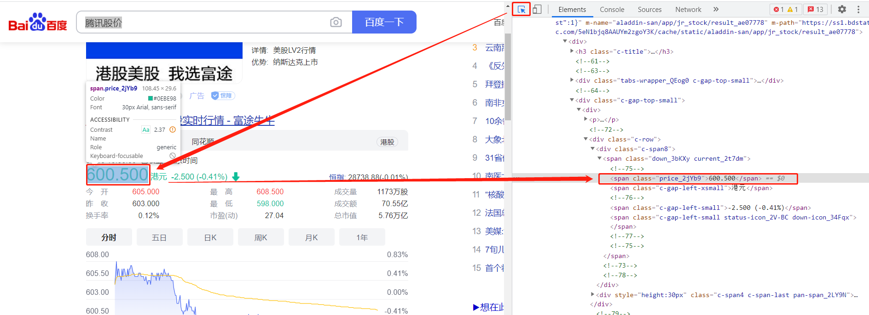
Task: Collapse the div class="c-span8" node
Action: tap(592, 149)
